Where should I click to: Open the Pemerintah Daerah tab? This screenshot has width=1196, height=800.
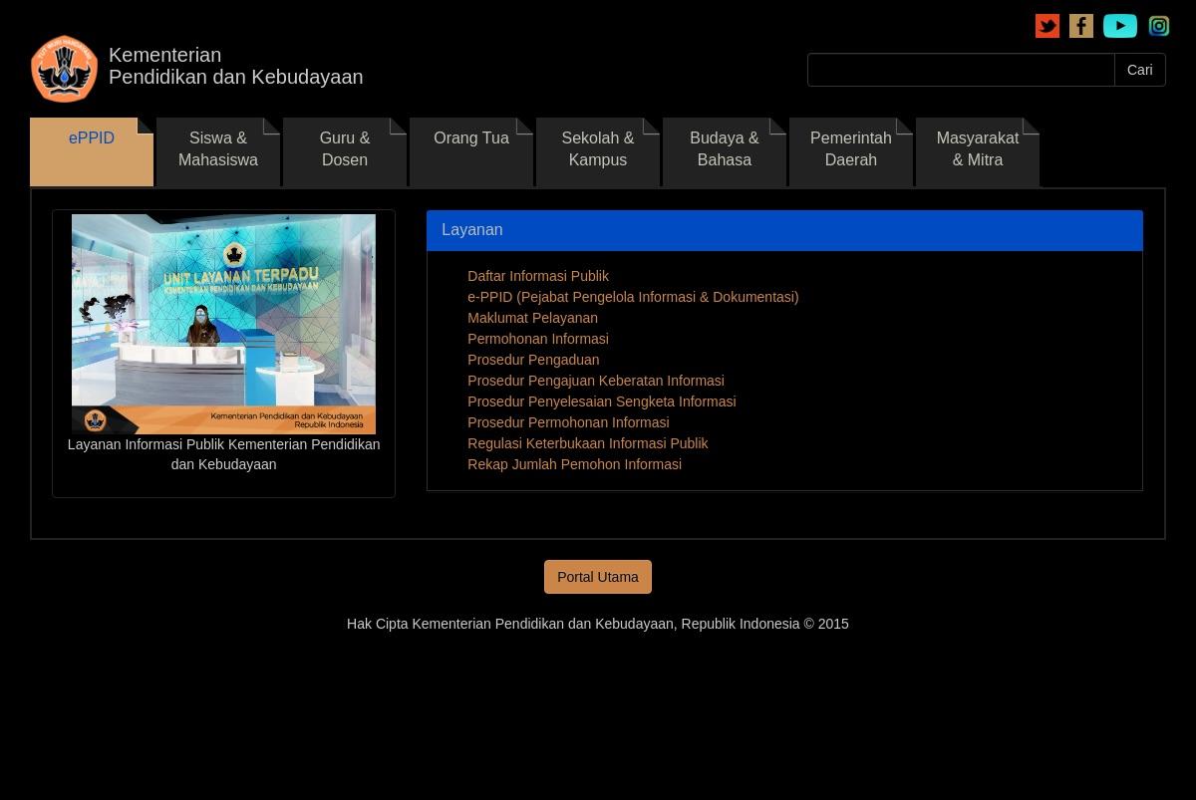click(851, 151)
